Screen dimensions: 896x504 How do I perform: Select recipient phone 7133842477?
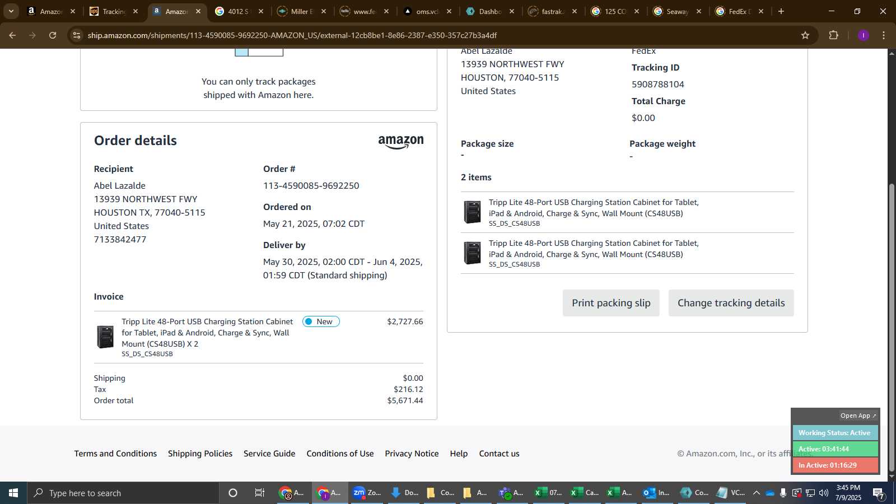(x=120, y=239)
